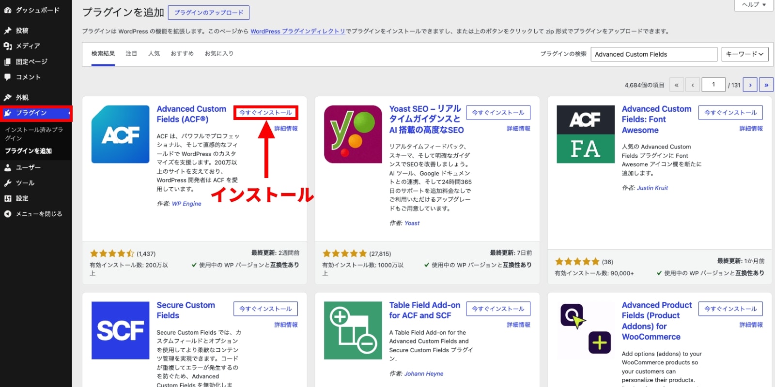775x387 pixels.
Task: Install Table Field Add-on for ACF and SCF
Action: 498,309
